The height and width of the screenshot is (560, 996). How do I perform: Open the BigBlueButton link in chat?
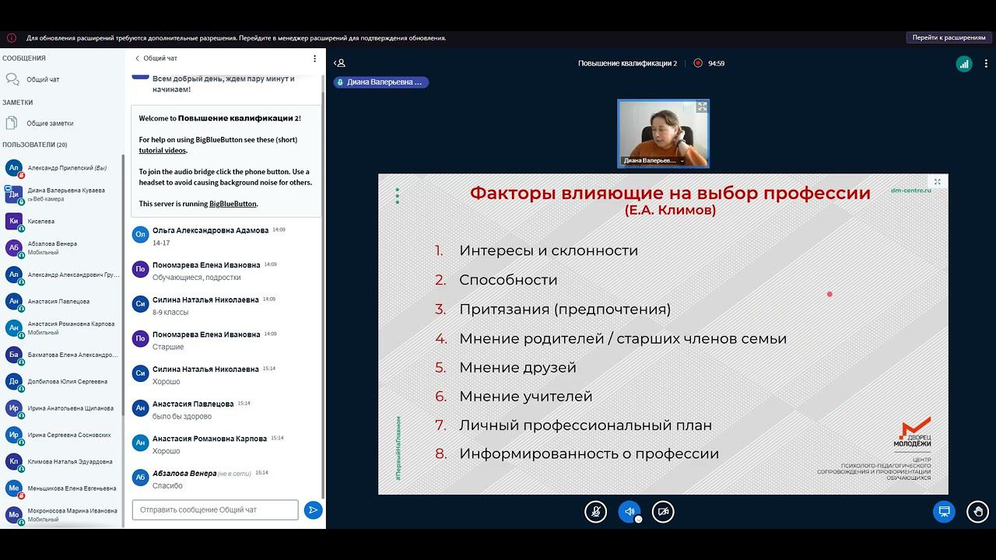233,204
